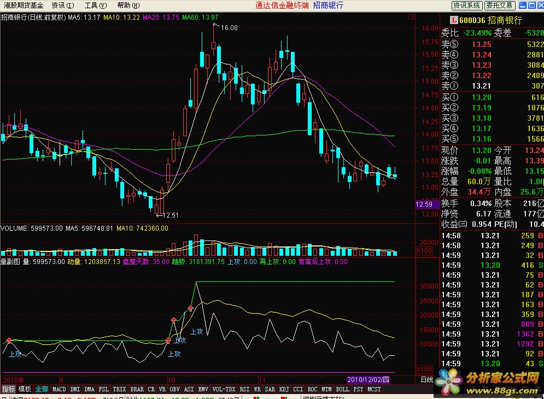Switch to the VOL-TDX indicator
The image size is (544, 399).
pyautogui.click(x=224, y=389)
